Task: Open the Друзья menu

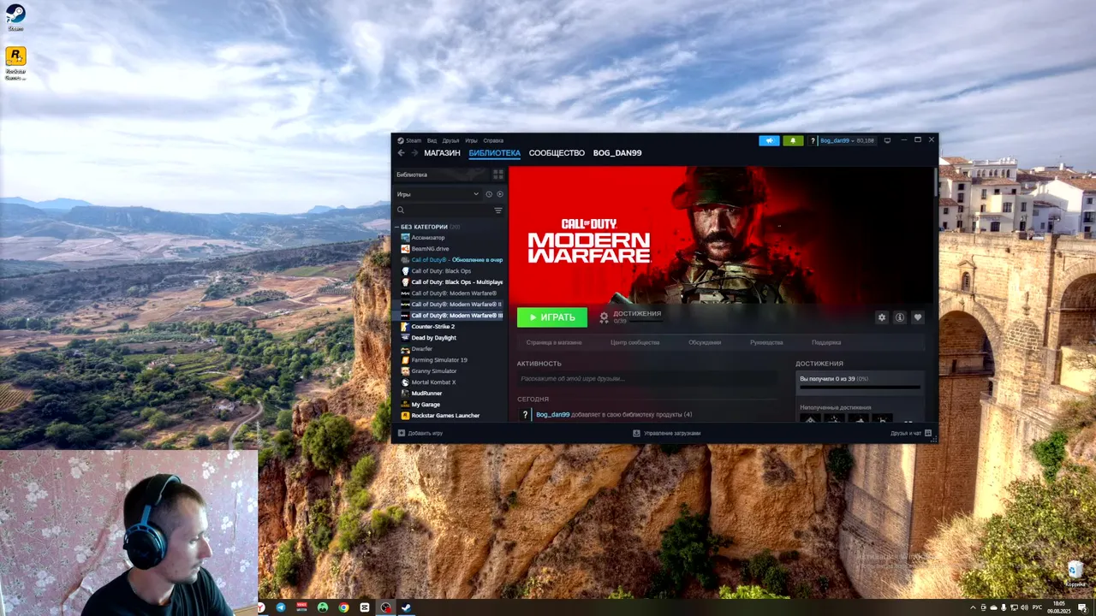Action: coord(450,140)
